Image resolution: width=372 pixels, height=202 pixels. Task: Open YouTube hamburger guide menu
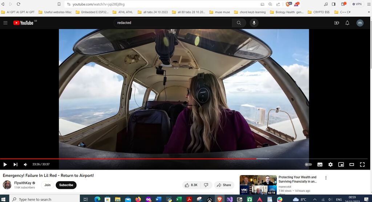tap(5, 23)
